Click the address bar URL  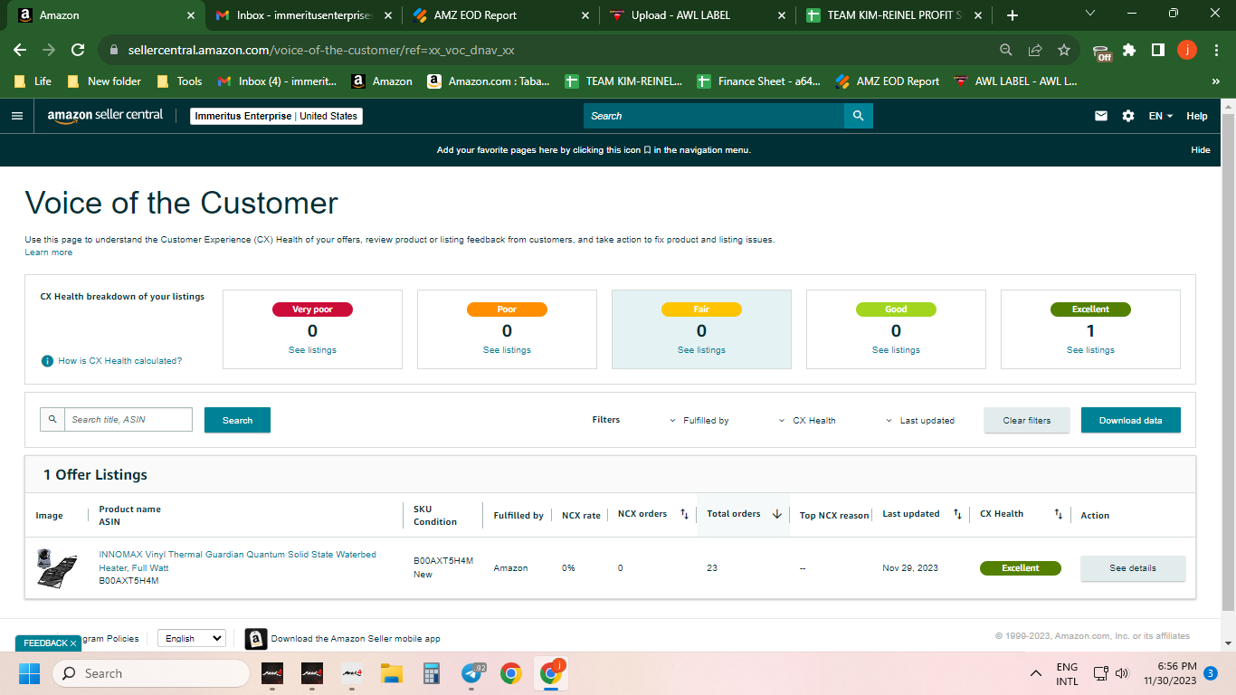tap(322, 51)
